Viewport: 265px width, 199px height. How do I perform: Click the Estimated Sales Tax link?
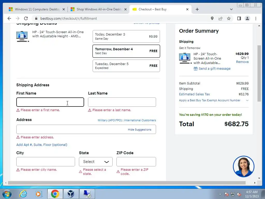194,94
